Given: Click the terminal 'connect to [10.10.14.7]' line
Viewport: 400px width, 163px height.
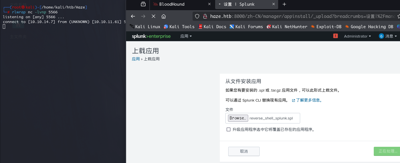Looking at the screenshot, I should click(x=64, y=22).
